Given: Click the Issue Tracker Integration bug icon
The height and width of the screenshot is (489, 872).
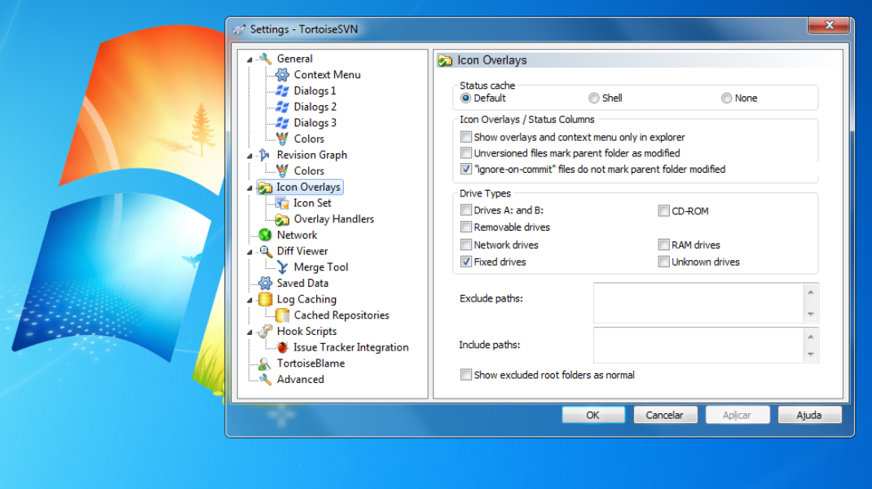Looking at the screenshot, I should (x=283, y=347).
